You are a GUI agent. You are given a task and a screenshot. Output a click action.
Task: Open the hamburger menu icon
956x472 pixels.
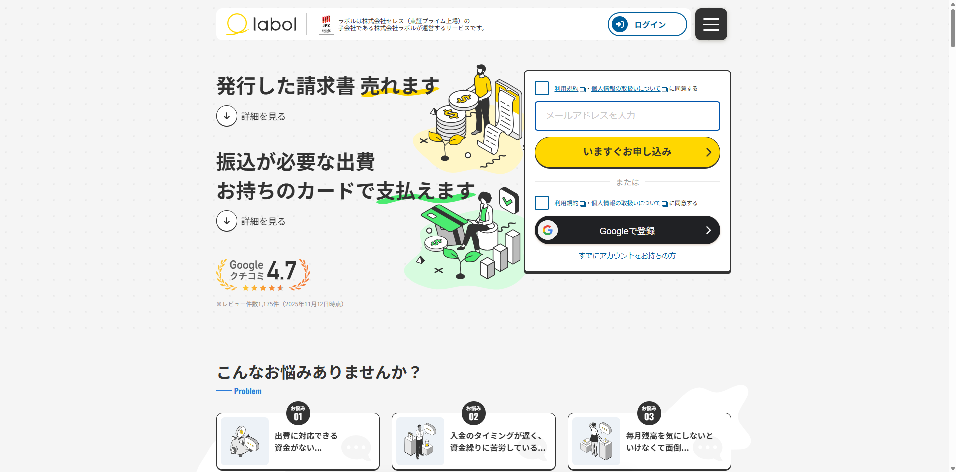711,24
